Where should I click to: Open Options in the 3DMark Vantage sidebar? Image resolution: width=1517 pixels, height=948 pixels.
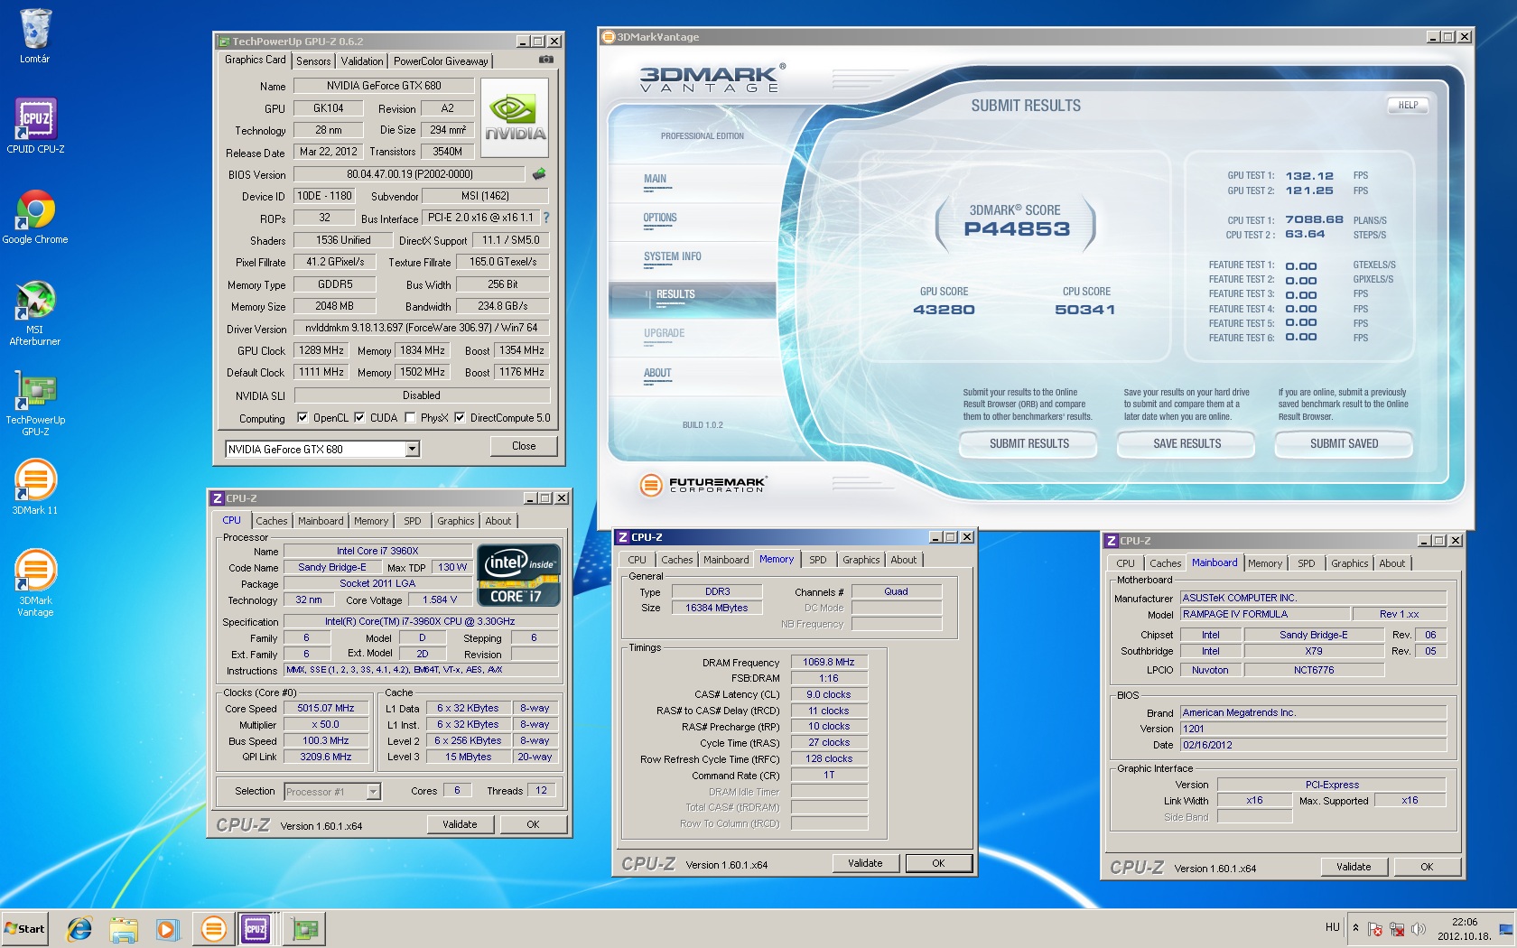[x=660, y=218]
